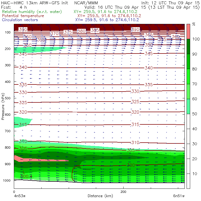Image resolution: width=201 pixels, height=201 pixels.
Task: Select the green 'Relative humidity (w.r.t. water)' legend
Action: click(x=32, y=12)
